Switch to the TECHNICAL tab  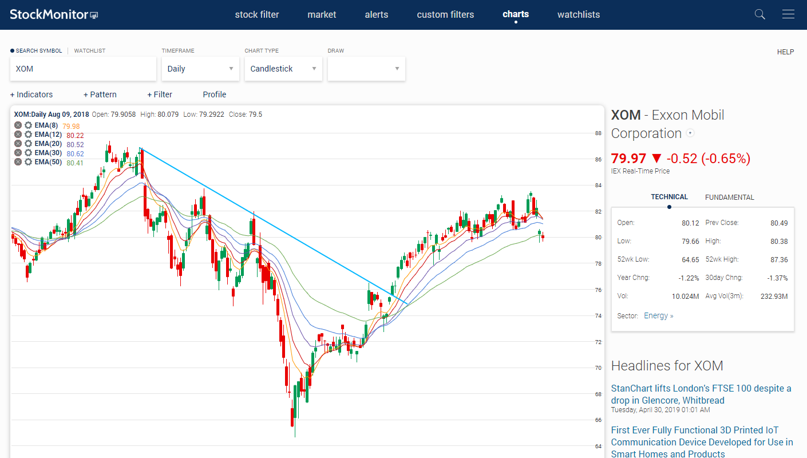[x=669, y=197]
